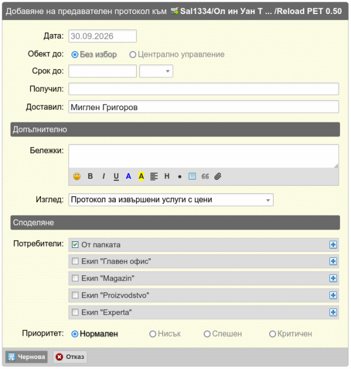This screenshot has height=369, width=351.
Task: Apply heading style with H icon
Action: pos(167,176)
